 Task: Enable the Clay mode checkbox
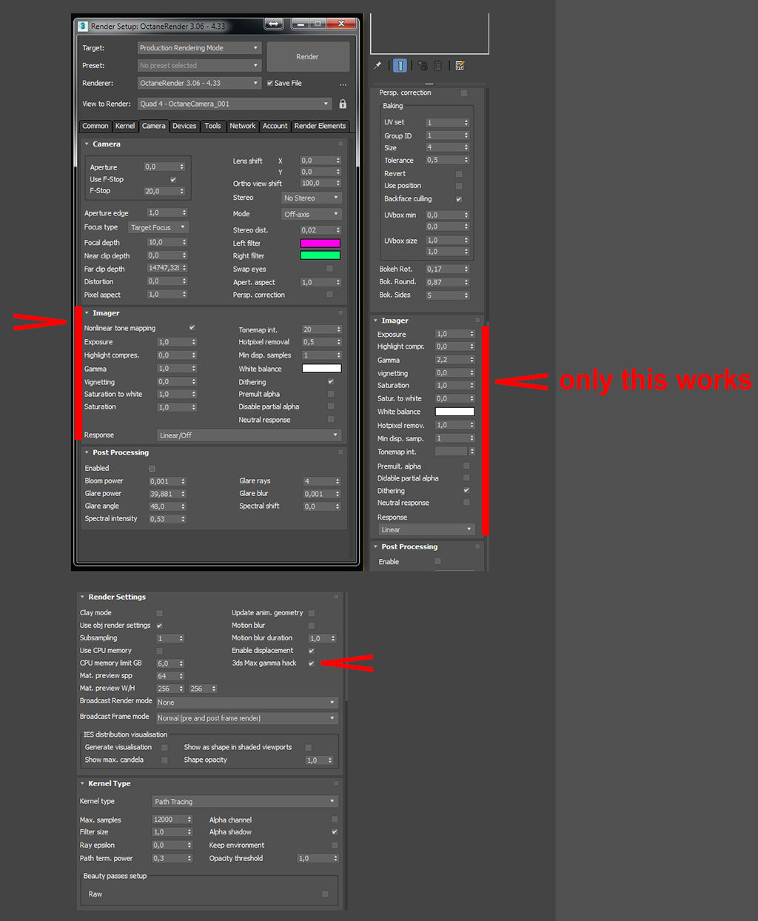(159, 613)
